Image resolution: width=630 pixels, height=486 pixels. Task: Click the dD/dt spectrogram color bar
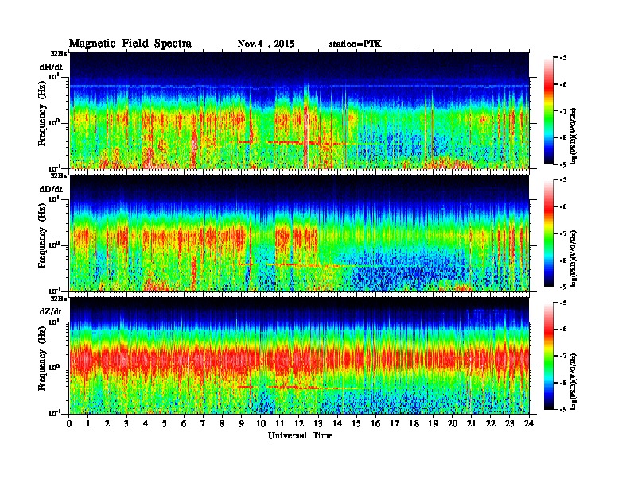click(549, 233)
